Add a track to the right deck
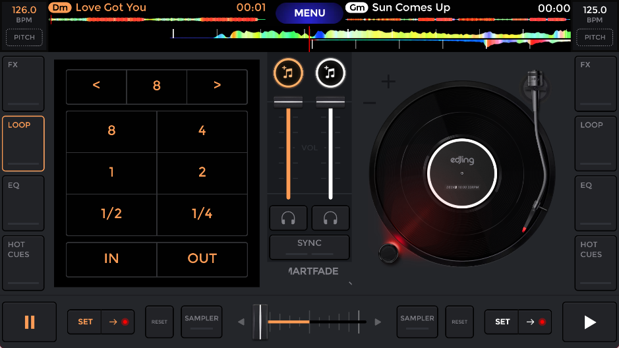The image size is (619, 348). tap(330, 73)
